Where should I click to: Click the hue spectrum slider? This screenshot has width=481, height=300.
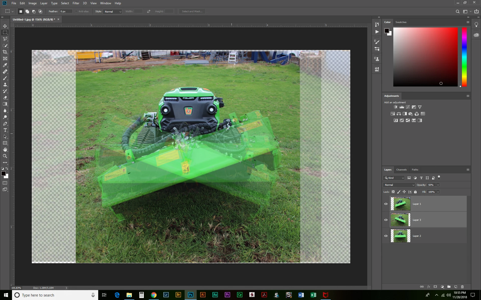pyautogui.click(x=464, y=57)
